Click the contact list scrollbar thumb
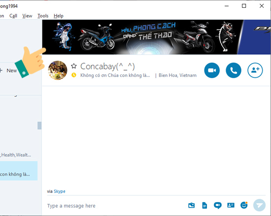The width and height of the screenshot is (271, 216). pyautogui.click(x=39, y=126)
